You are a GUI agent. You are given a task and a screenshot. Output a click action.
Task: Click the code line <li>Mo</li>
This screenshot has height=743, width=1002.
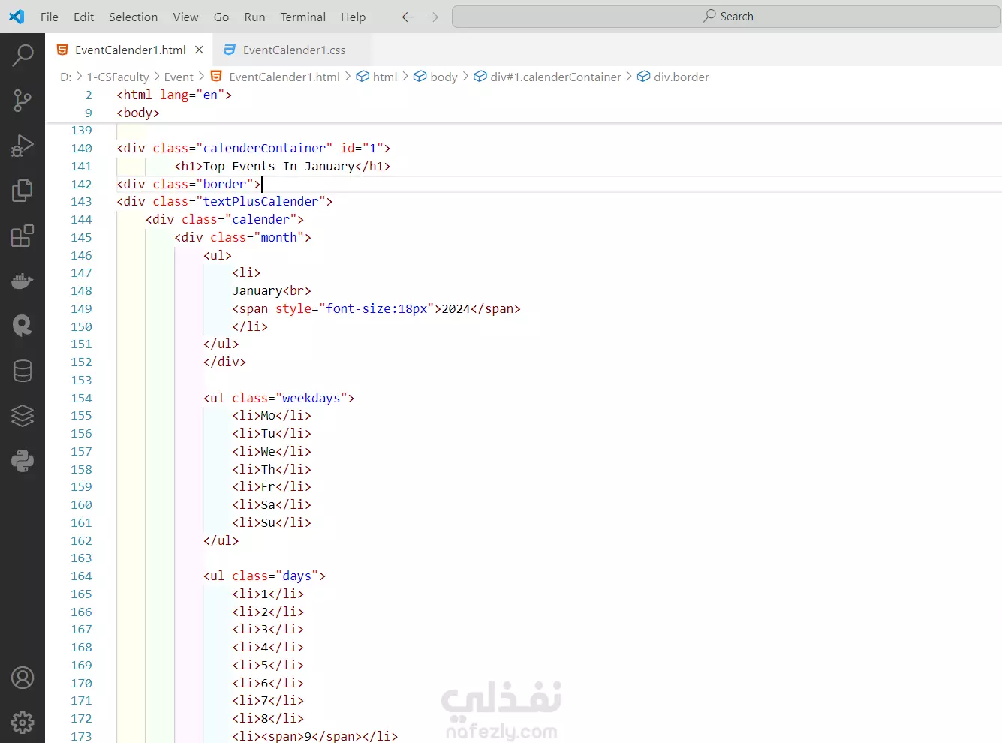[x=272, y=415]
